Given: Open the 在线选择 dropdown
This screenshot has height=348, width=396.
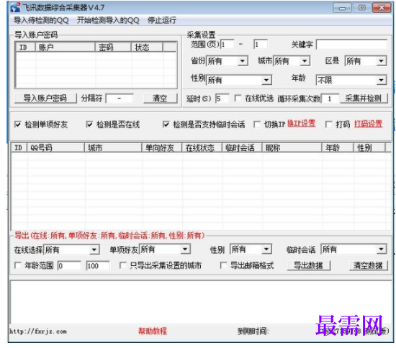Looking at the screenshot, I should (72, 250).
